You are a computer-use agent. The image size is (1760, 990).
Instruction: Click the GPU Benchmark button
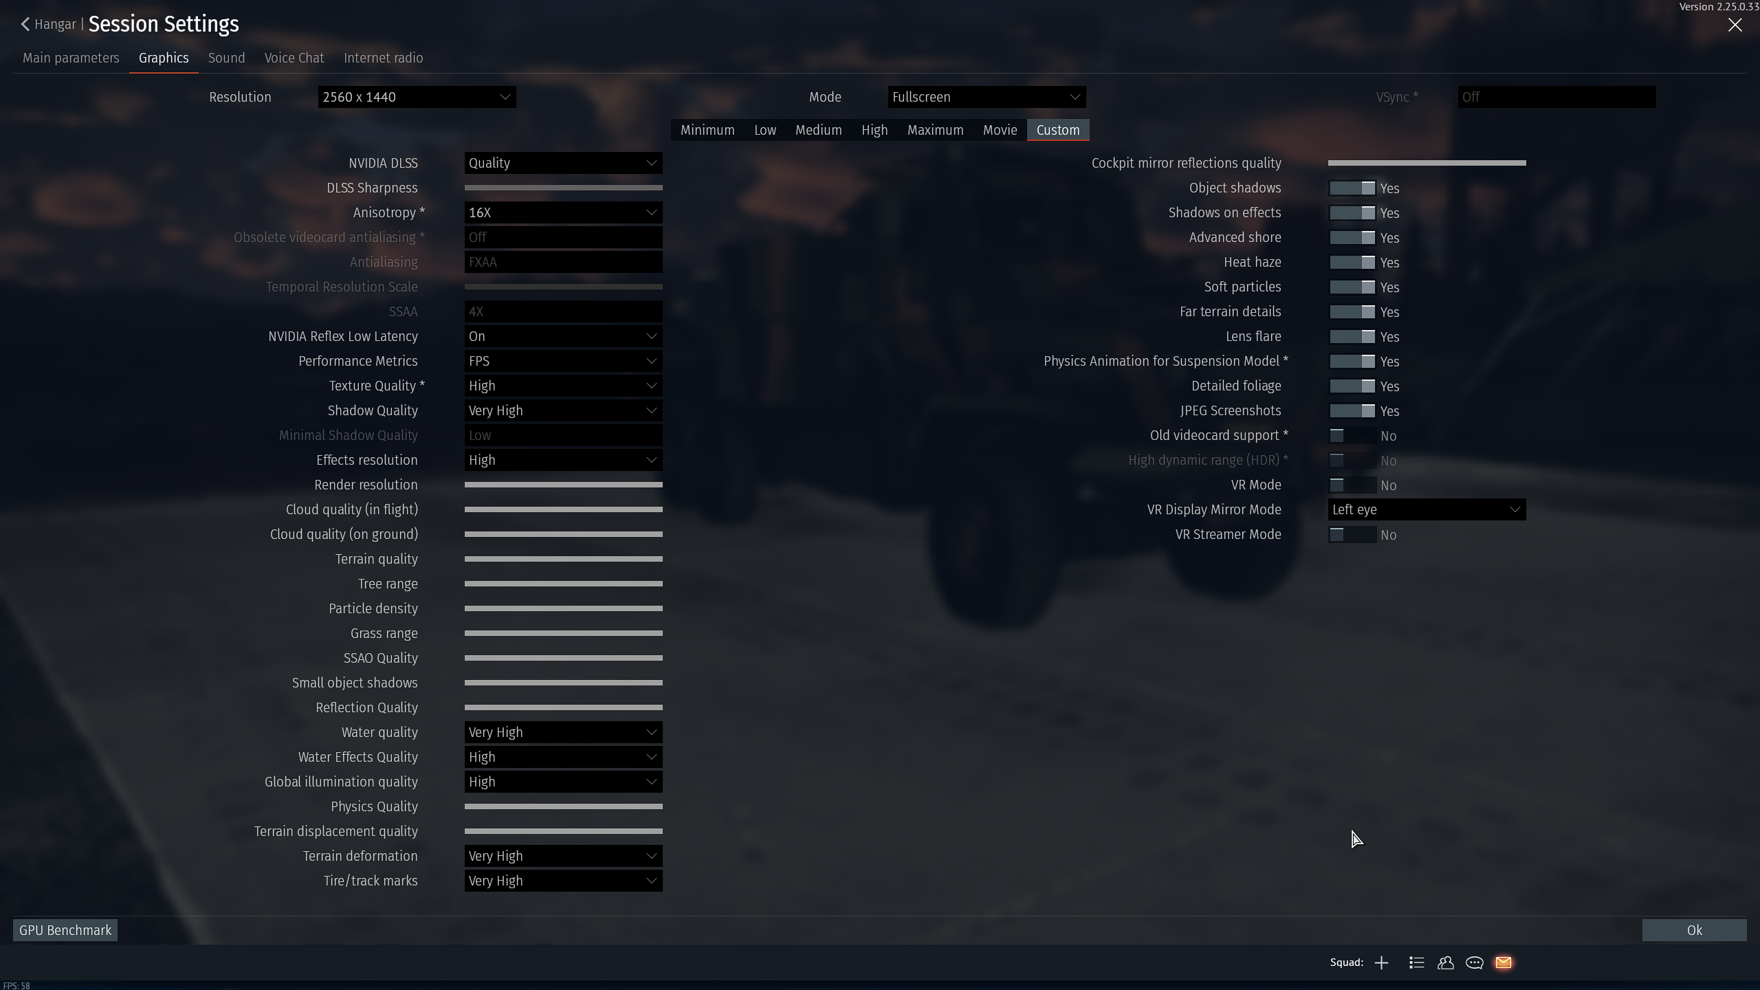(x=65, y=929)
